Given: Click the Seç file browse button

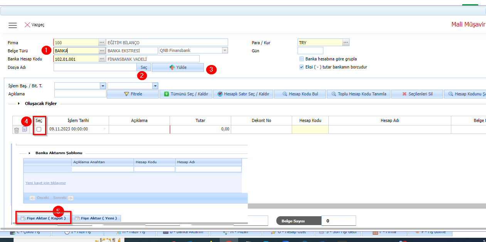Looking at the screenshot, I should point(144,67).
